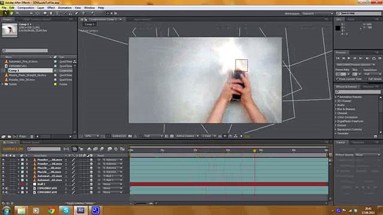Select the Clone Stamp tool

coord(71,13)
